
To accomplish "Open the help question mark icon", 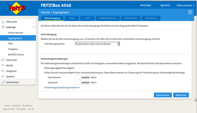I will click(190, 12).
